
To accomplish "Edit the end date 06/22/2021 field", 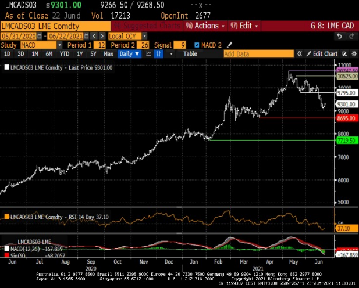I will [66, 36].
